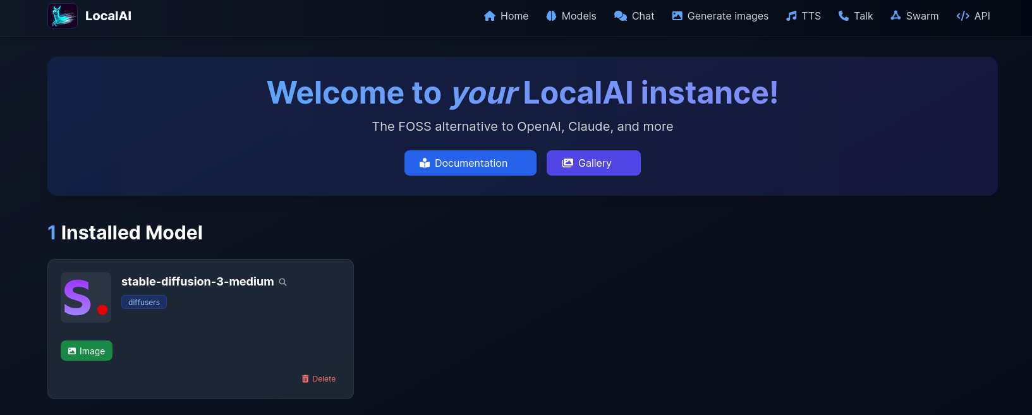
Task: Open the Models nav item
Action: (571, 16)
